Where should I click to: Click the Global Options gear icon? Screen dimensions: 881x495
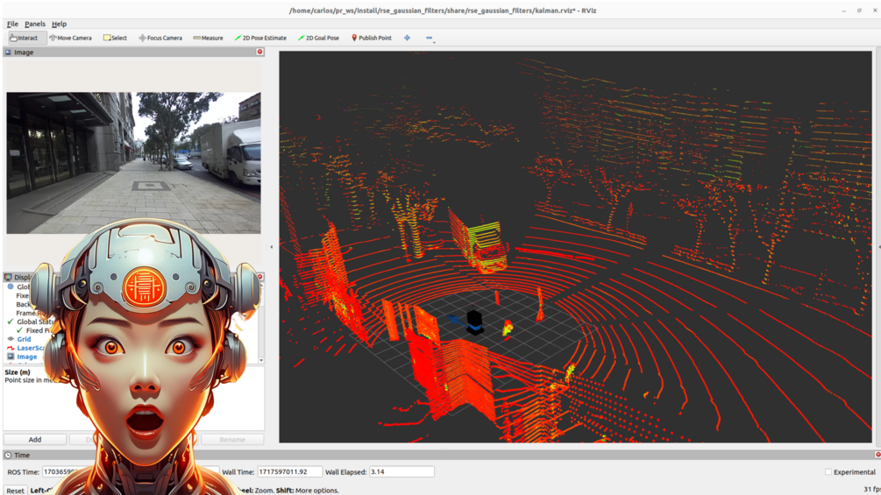[x=11, y=286]
